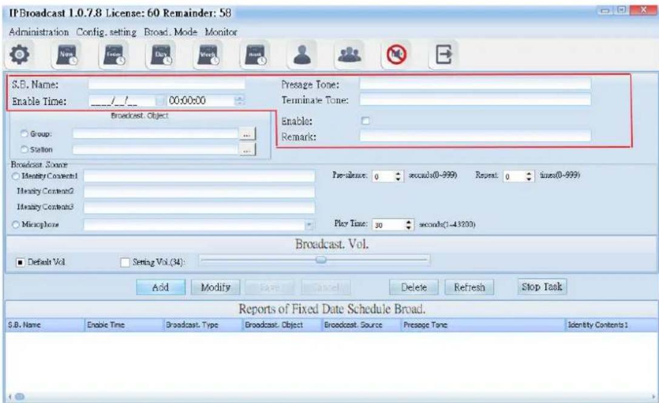Open the 'Now' instant broadcast schedule icon

click(x=67, y=55)
